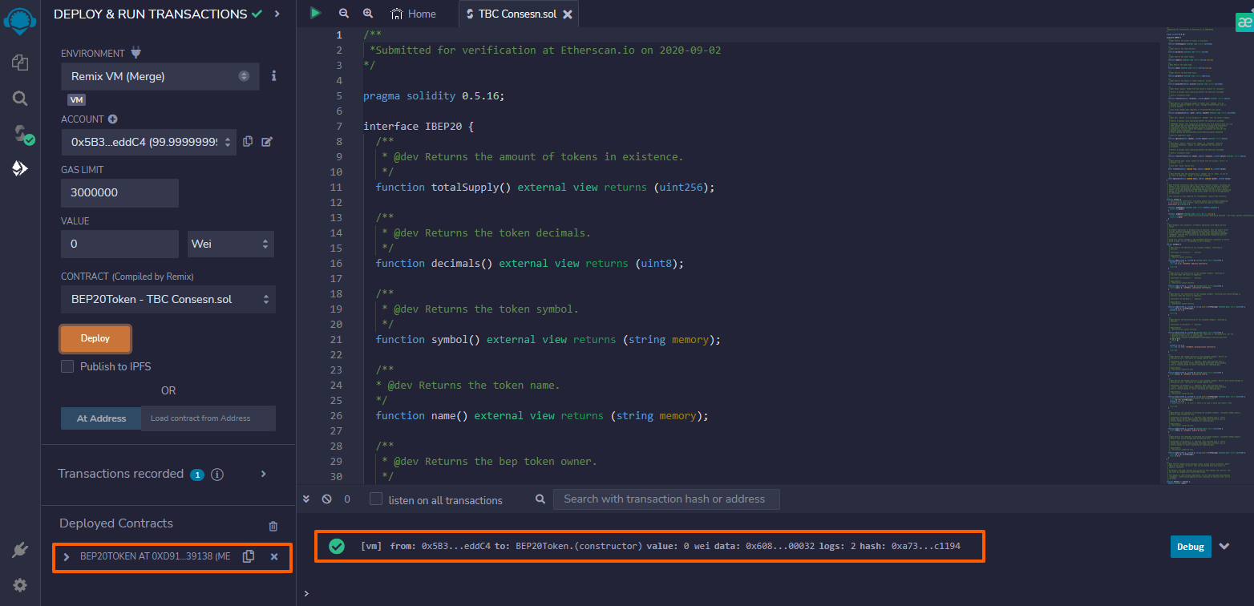This screenshot has height=606, width=1254.
Task: Open the Wei value unit dropdown
Action: (231, 244)
